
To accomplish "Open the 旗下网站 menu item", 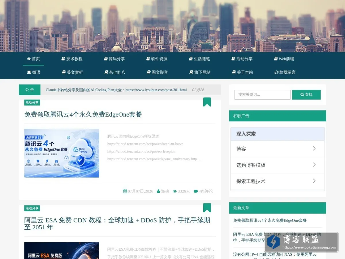I will click(200, 72).
